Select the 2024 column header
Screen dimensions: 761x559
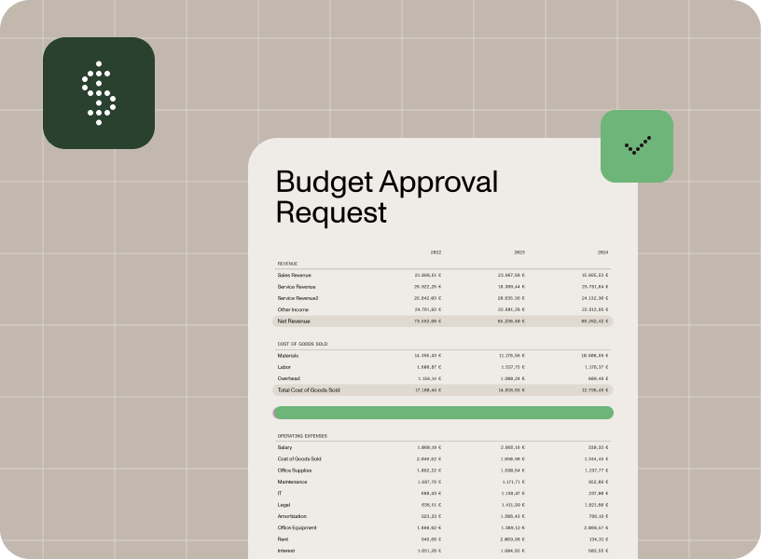click(x=602, y=252)
